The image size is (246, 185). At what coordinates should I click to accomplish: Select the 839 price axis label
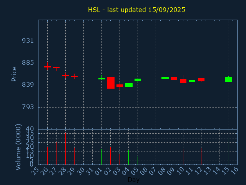(28, 85)
